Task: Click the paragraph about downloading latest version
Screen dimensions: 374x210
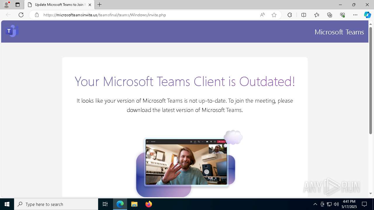Action: click(185, 105)
